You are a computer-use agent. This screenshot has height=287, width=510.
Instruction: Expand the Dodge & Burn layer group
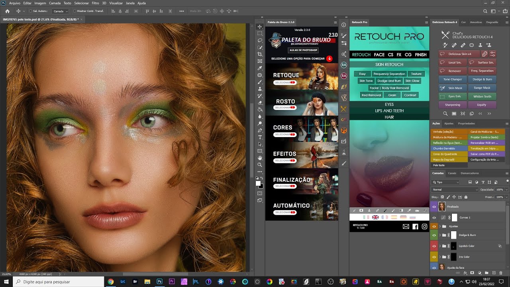point(440,235)
